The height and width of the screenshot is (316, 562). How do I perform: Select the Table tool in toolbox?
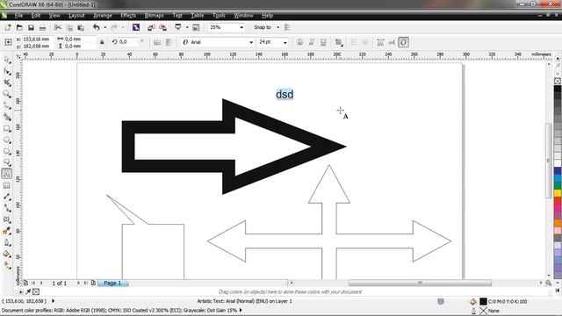(7, 185)
